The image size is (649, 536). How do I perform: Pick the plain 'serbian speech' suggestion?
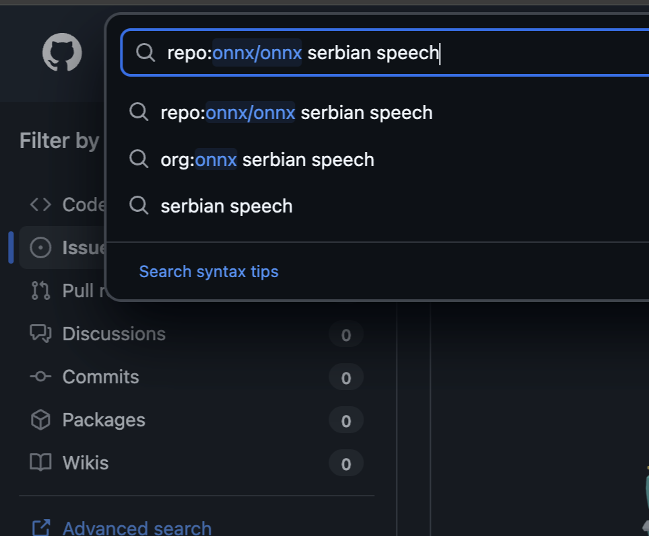[x=226, y=206]
